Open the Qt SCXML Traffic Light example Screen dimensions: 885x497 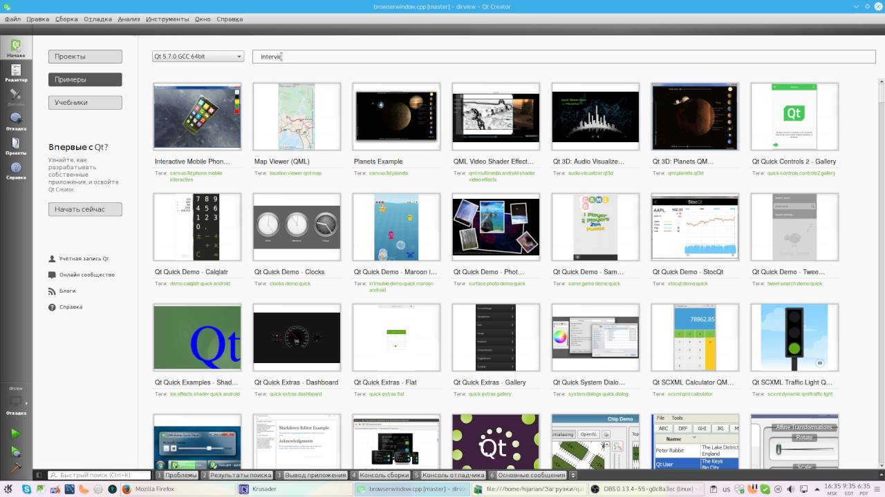[794, 338]
